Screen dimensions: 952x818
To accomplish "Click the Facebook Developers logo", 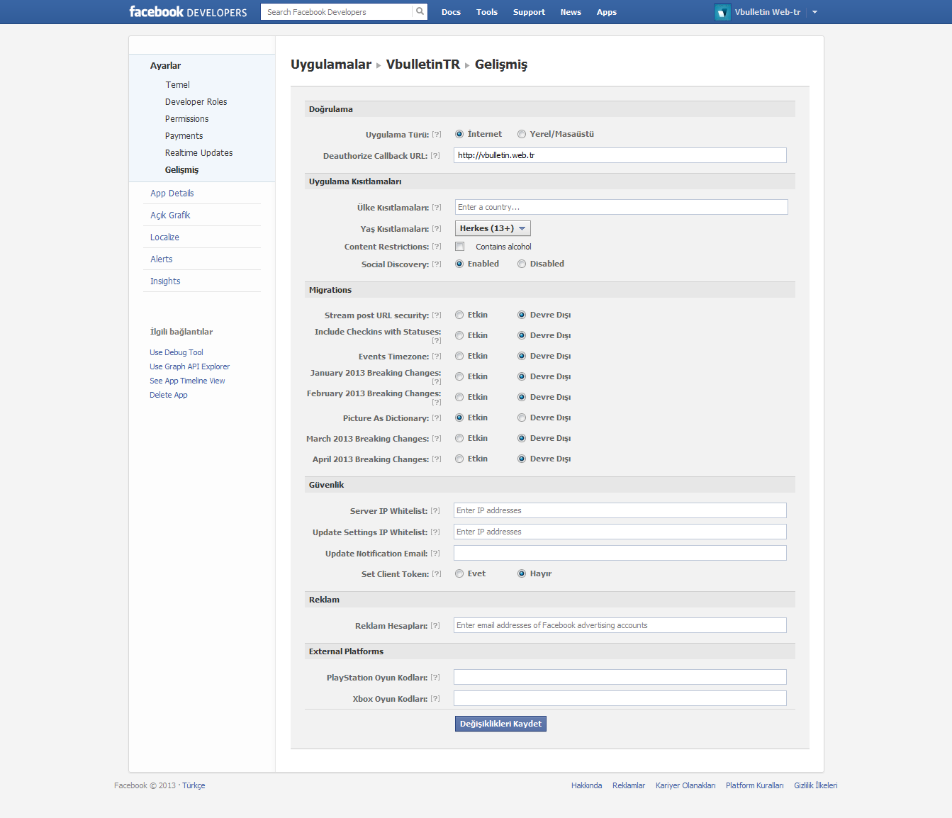I will point(188,12).
